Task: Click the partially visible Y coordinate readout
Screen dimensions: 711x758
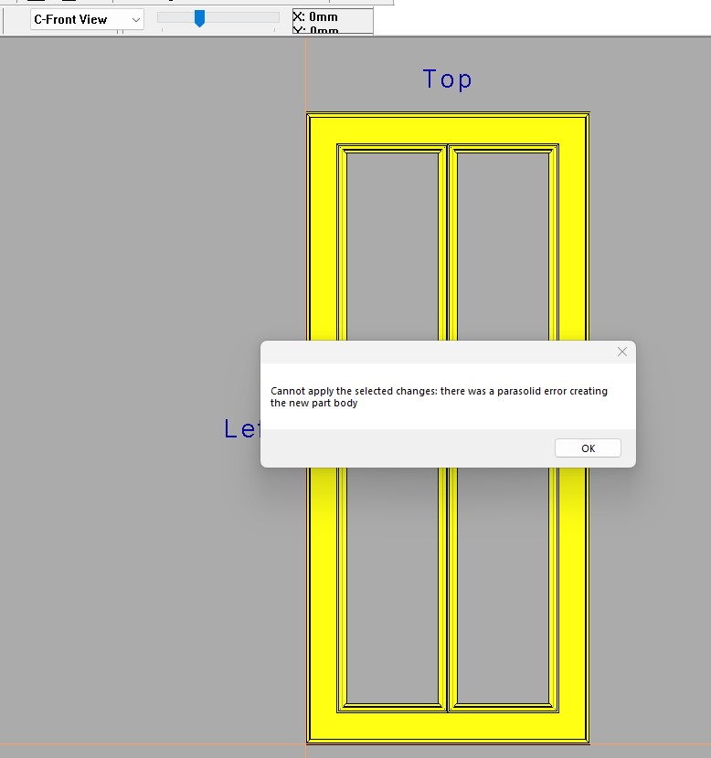Action: 316,31
